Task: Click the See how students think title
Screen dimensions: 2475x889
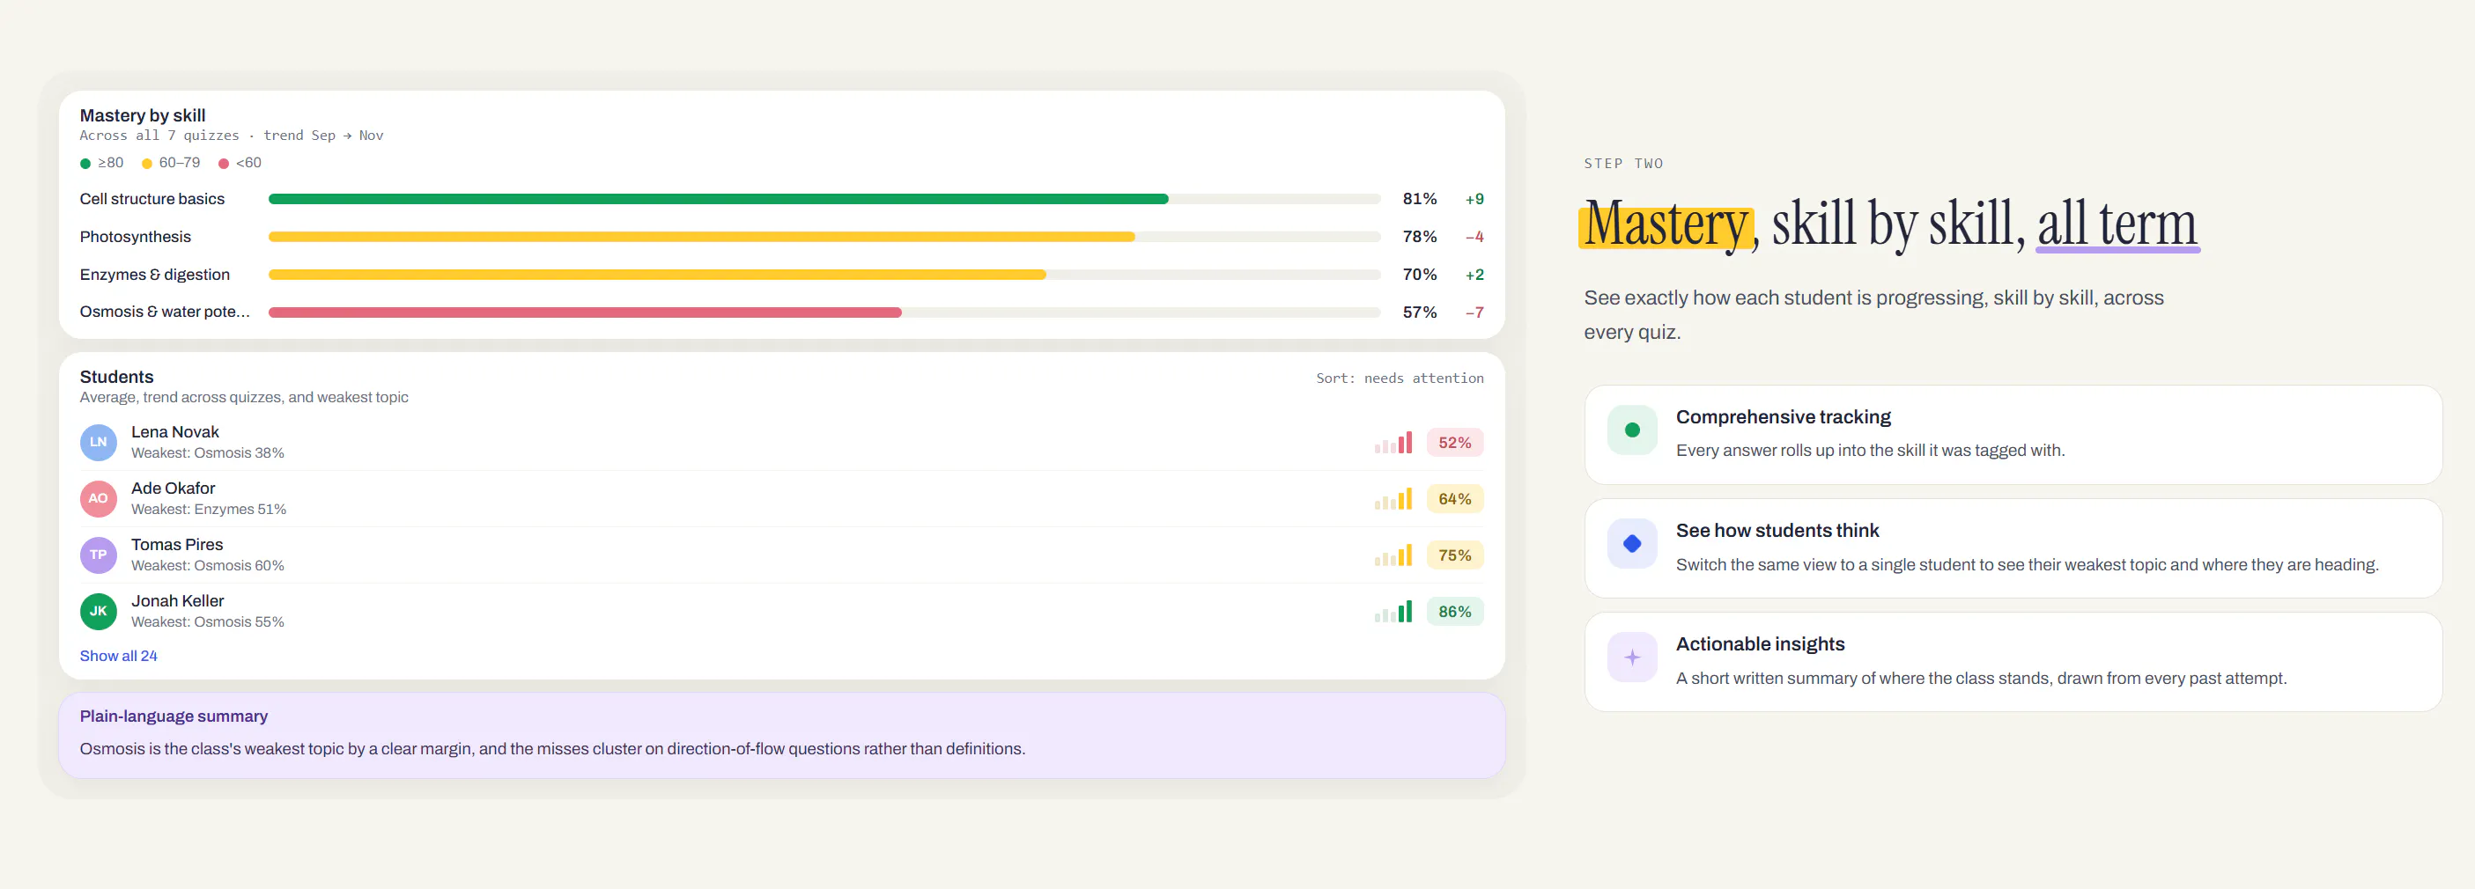Action: (x=1777, y=531)
